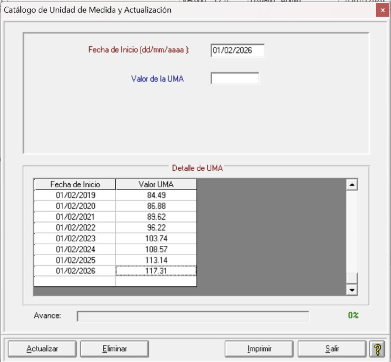Select the 86.88 value cell
The width and height of the screenshot is (391, 362).
tap(156, 206)
